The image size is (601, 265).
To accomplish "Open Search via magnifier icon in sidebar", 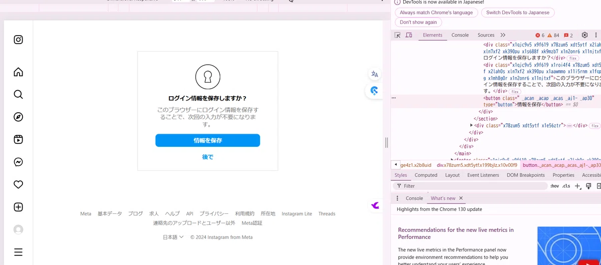I will tap(19, 95).
